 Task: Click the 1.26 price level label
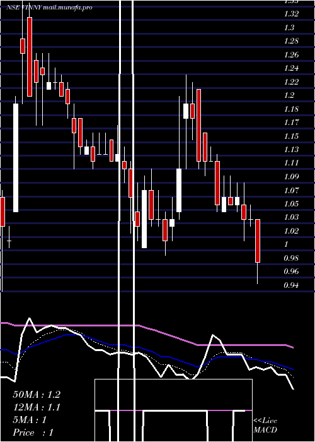[291, 55]
